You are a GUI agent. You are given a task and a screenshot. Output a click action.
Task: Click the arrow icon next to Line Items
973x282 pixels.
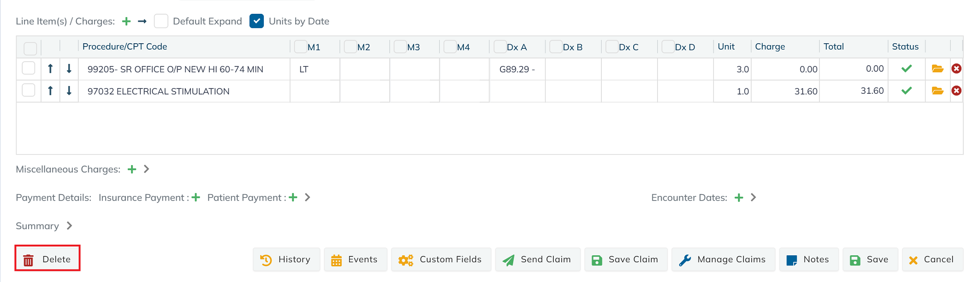(x=142, y=21)
